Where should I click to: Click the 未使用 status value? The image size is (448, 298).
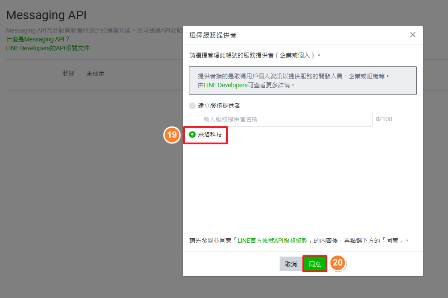coord(96,73)
